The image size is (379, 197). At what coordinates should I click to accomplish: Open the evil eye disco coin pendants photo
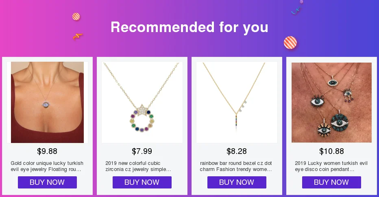pos(332,102)
